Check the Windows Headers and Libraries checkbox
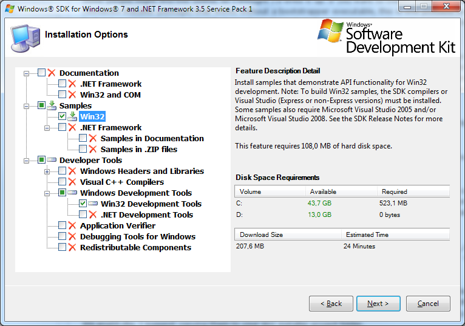 tap(63, 171)
